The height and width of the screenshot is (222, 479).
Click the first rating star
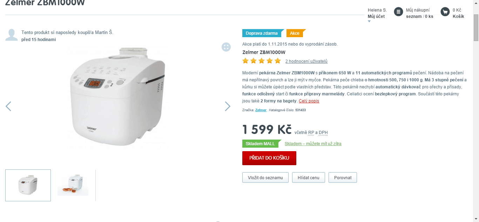pyautogui.click(x=245, y=60)
